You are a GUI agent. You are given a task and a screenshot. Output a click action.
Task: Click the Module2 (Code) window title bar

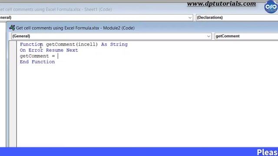coord(143,28)
